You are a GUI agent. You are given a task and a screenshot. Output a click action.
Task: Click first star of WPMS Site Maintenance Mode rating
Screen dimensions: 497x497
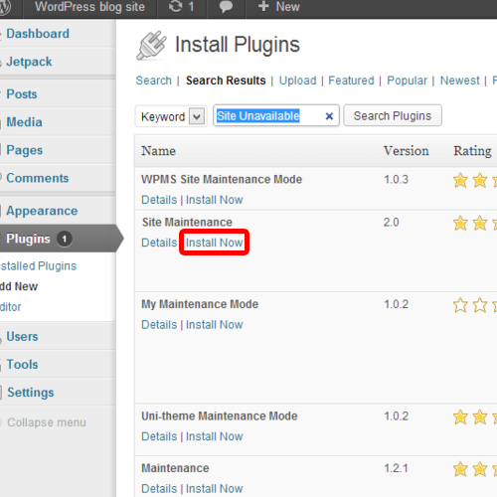pyautogui.click(x=460, y=180)
